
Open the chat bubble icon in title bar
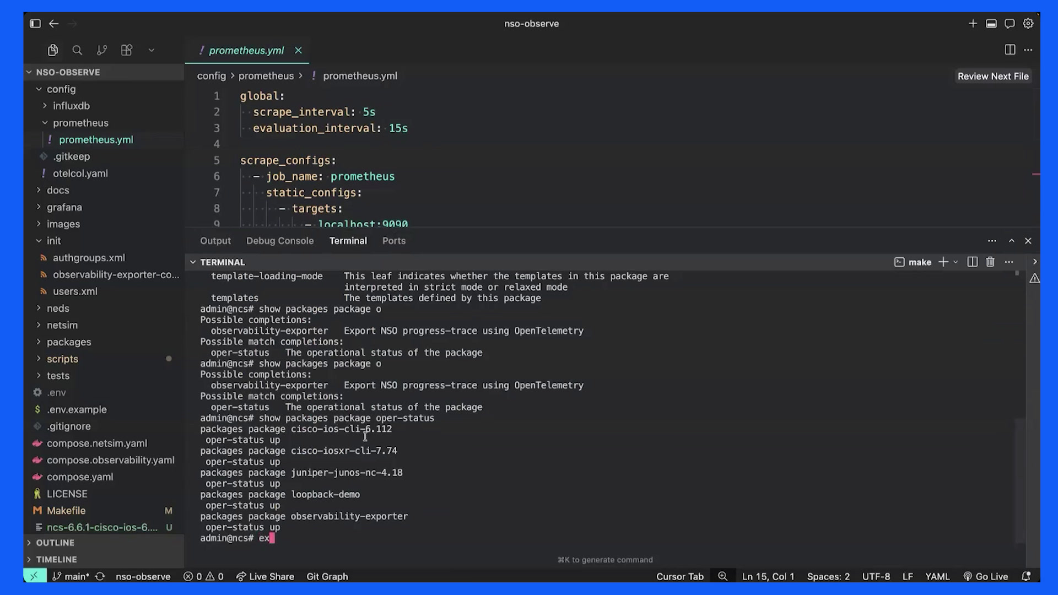pos(1010,24)
